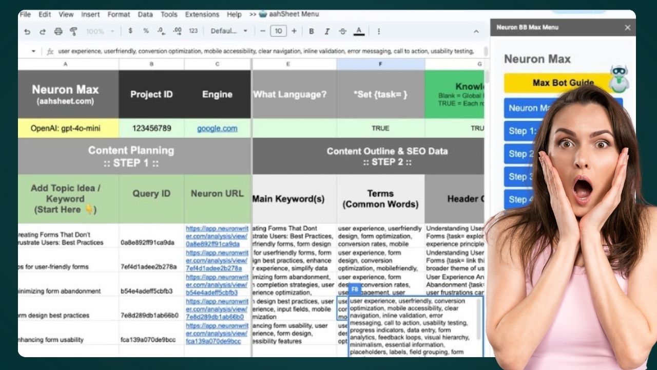Screen dimensions: 657x370
Task: Open the Format menu
Action: 119,14
